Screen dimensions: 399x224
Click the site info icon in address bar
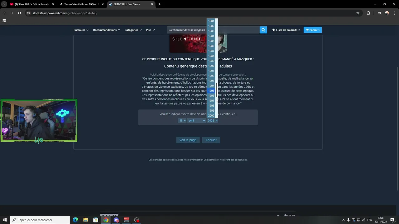point(28,13)
